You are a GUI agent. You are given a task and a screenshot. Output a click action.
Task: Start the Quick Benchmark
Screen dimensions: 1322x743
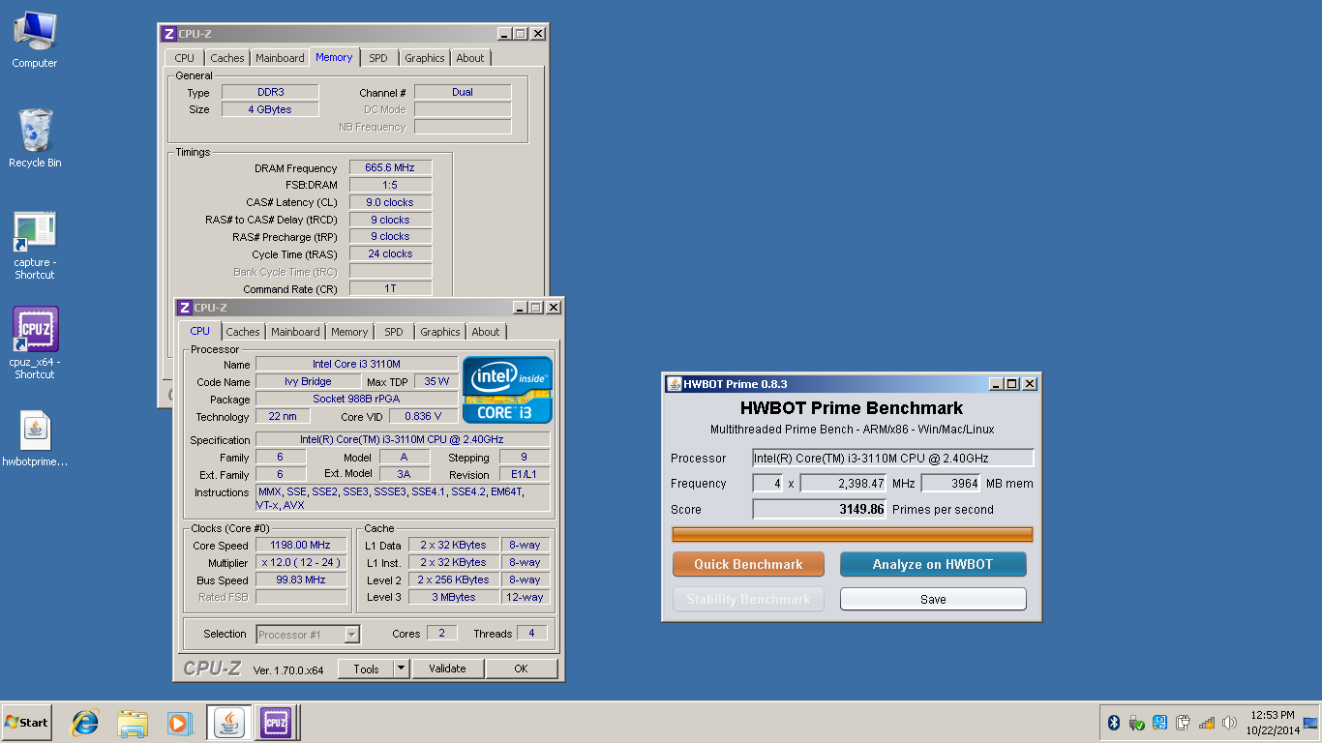click(x=748, y=564)
